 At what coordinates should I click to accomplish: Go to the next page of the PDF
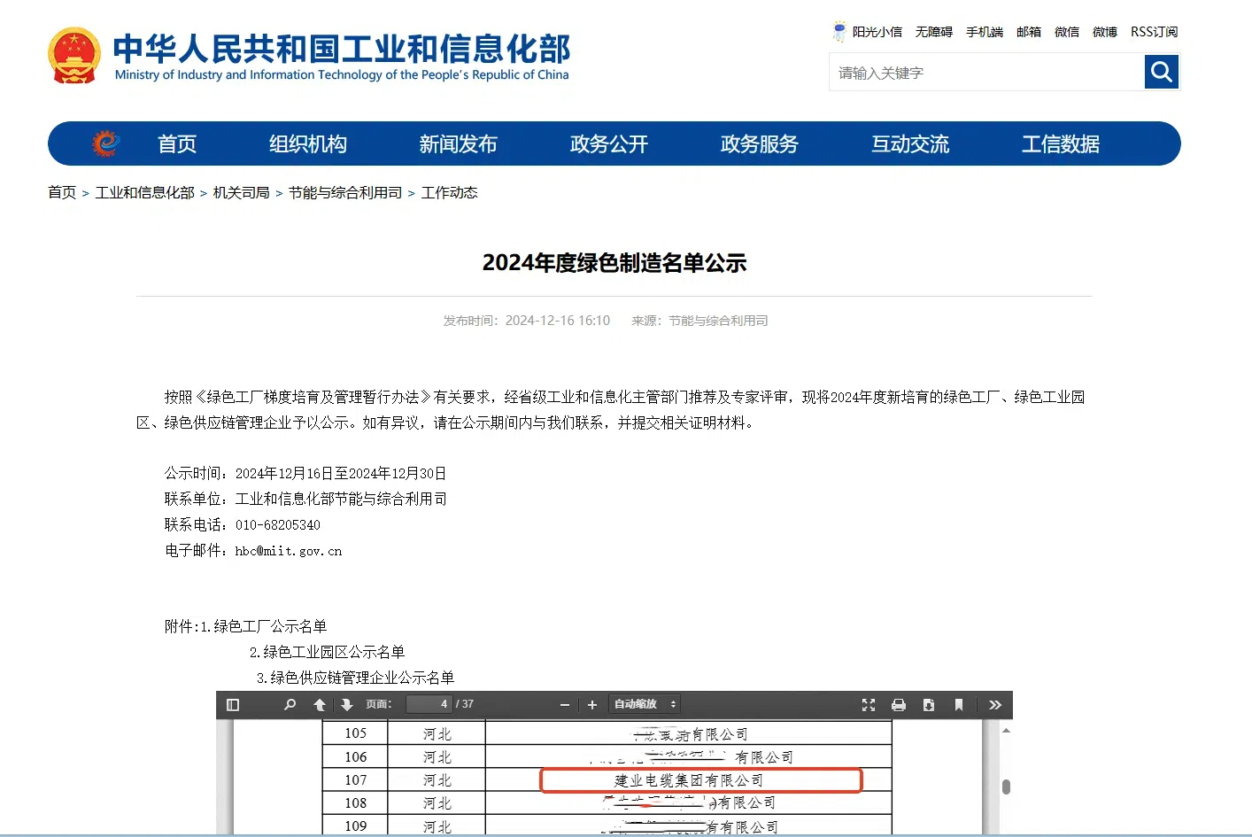coord(347,704)
